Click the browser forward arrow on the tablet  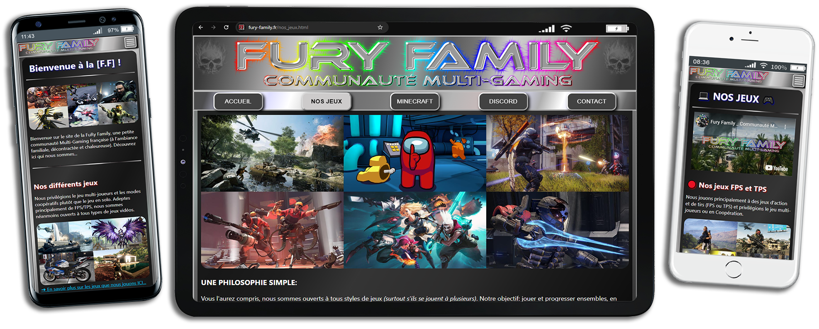click(x=213, y=28)
